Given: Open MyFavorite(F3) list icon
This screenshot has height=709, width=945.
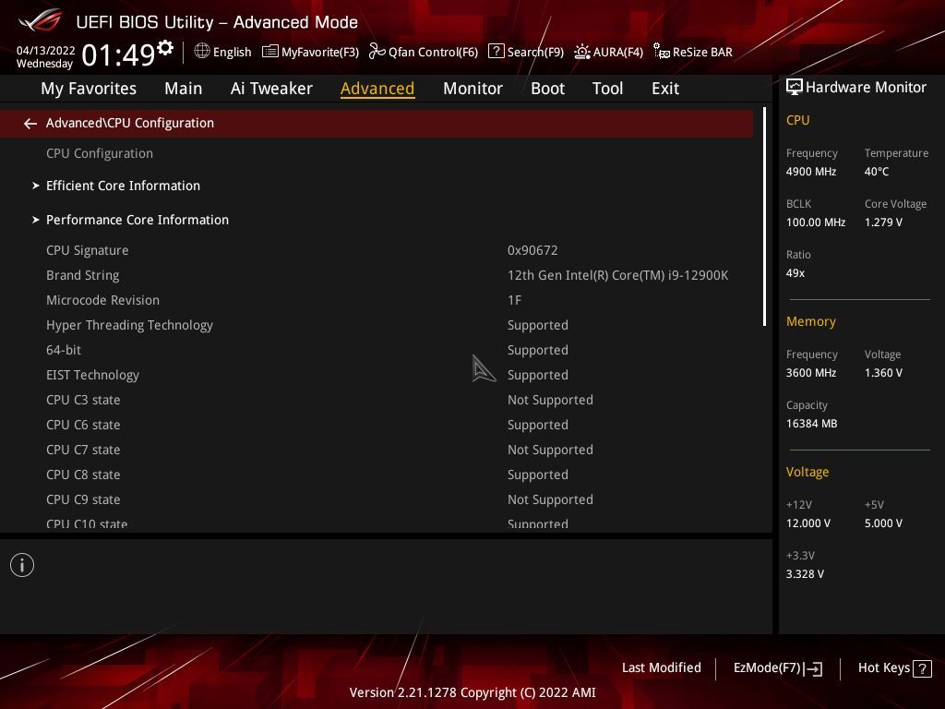Looking at the screenshot, I should coord(270,52).
